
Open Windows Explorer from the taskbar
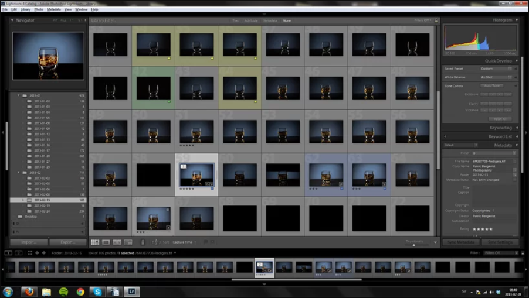(46, 292)
